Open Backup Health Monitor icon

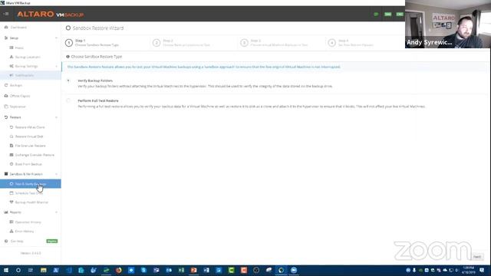click(x=12, y=202)
